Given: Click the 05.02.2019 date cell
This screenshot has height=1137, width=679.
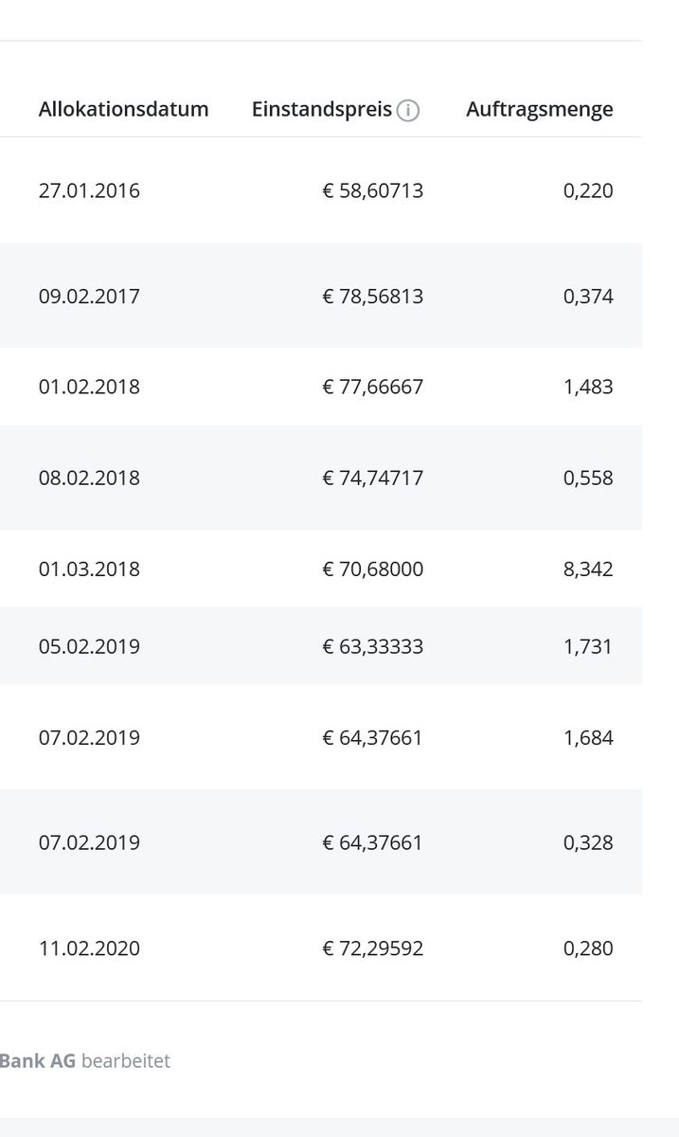Looking at the screenshot, I should tap(89, 646).
